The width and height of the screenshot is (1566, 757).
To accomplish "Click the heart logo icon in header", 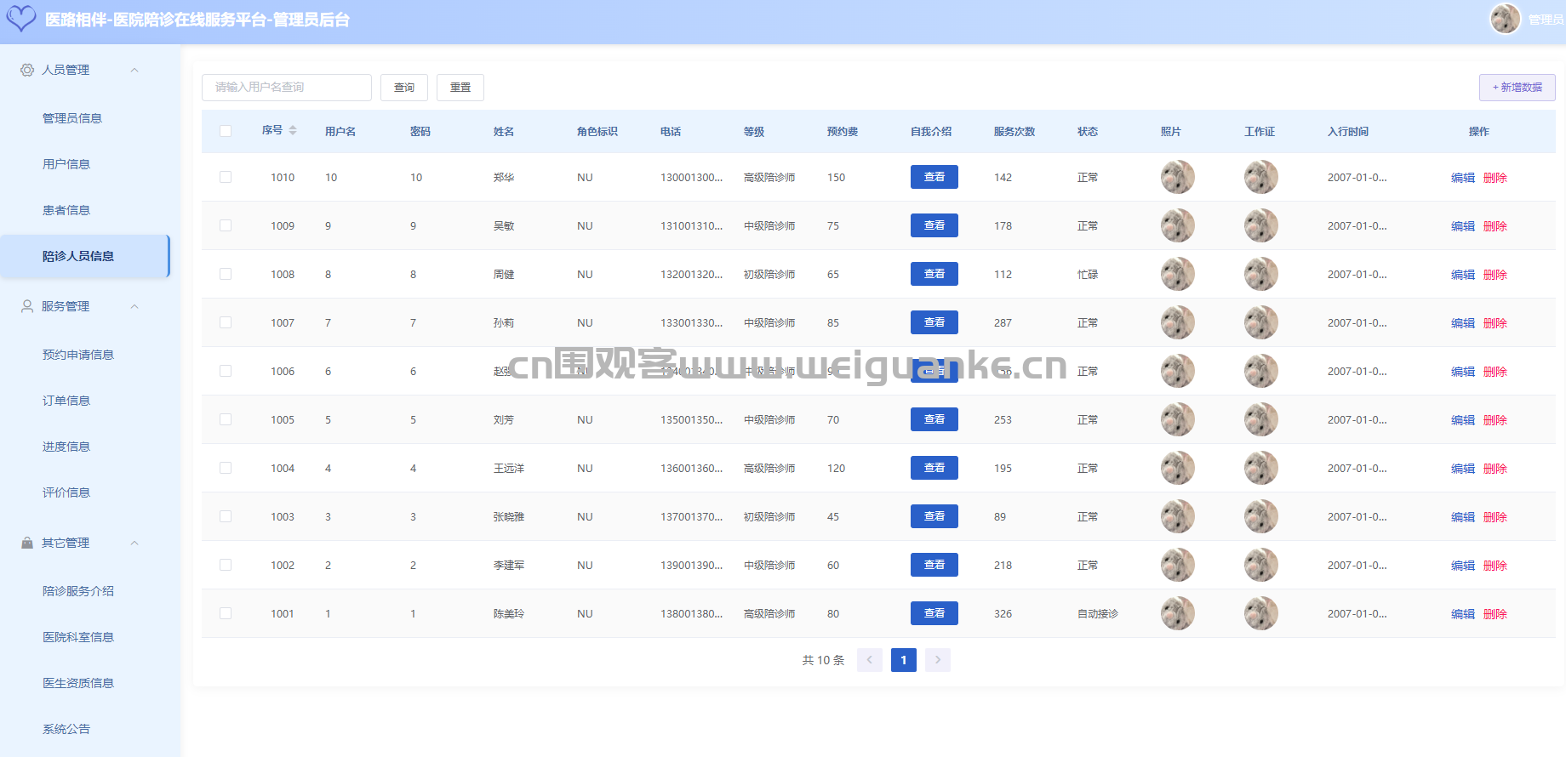I will coord(21,19).
